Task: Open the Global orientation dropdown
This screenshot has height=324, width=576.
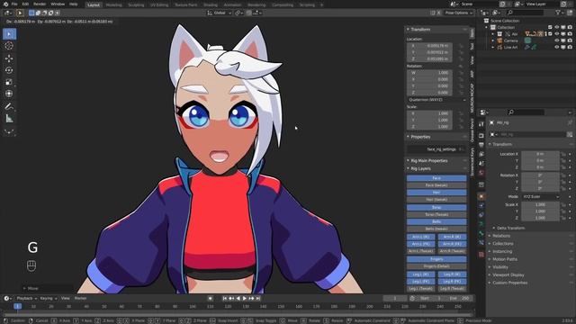Action: [x=220, y=13]
